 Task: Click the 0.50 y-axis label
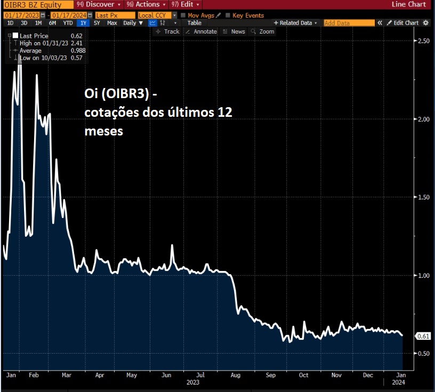click(x=424, y=354)
